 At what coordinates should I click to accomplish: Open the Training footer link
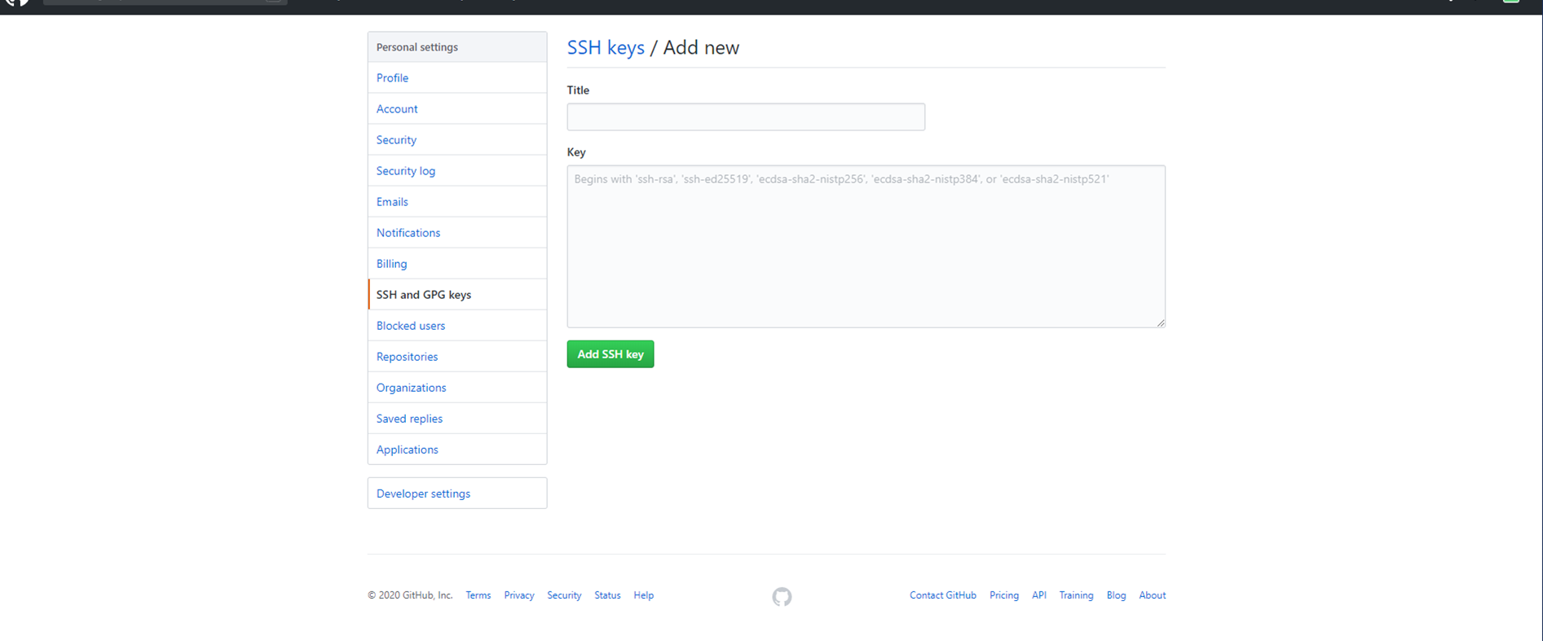[x=1076, y=595]
